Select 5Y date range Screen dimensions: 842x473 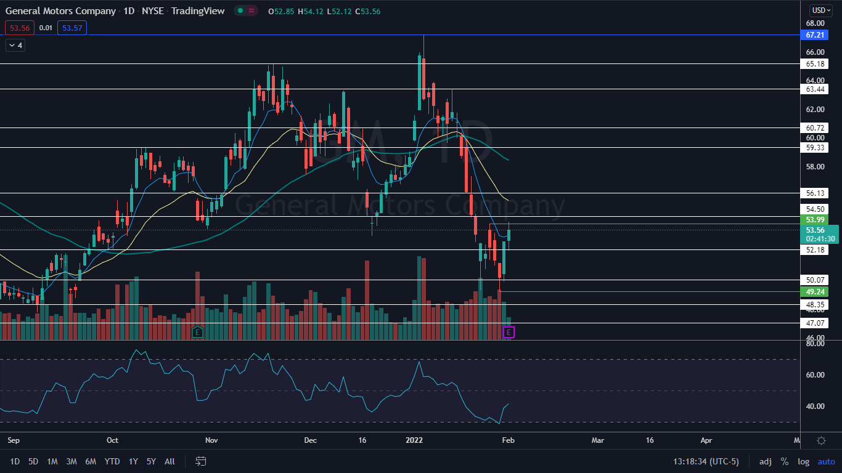click(151, 461)
